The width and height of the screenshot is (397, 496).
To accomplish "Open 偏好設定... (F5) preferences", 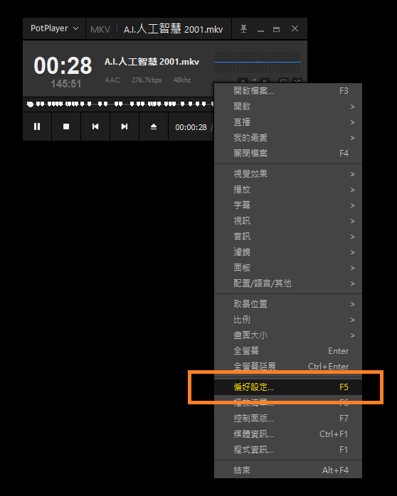I will click(x=288, y=387).
